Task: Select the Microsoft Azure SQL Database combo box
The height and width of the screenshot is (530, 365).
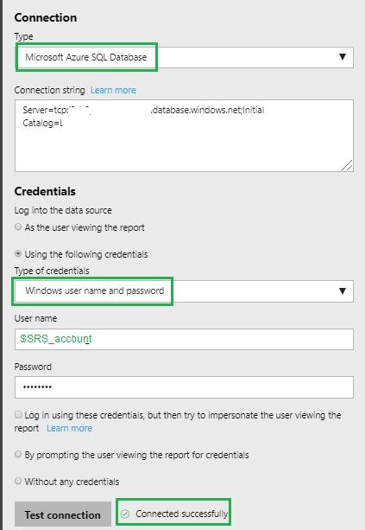Action: pos(184,57)
